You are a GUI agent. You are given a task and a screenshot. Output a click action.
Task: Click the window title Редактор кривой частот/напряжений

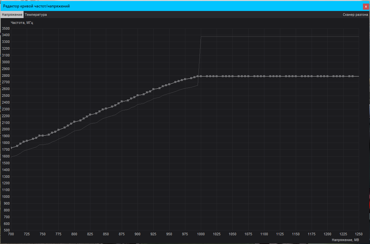pyautogui.click(x=36, y=6)
